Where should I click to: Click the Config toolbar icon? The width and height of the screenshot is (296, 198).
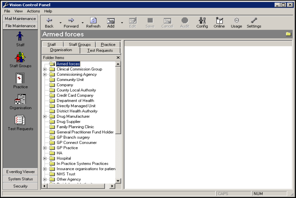tap(202, 21)
